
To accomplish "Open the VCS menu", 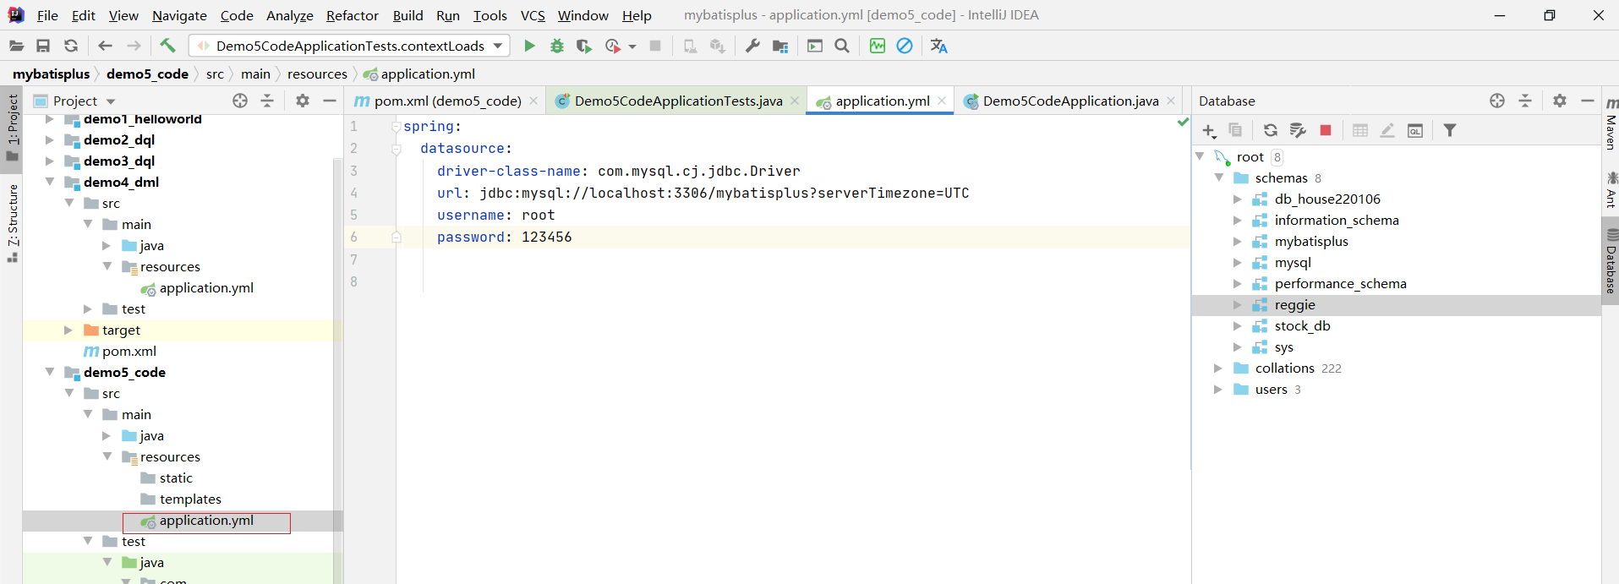I will click(x=533, y=15).
